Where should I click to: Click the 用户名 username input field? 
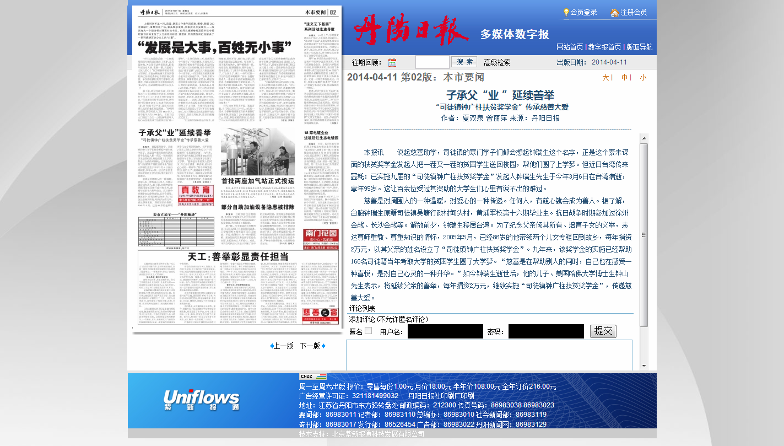point(445,331)
